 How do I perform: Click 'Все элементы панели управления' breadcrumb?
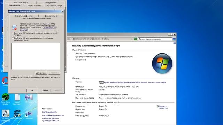pyautogui.click(x=86, y=39)
